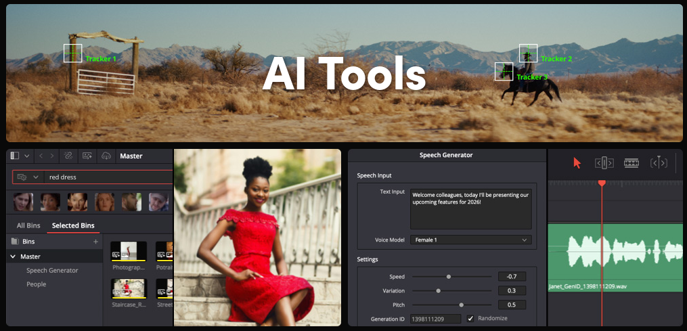Image resolution: width=687 pixels, height=331 pixels.
Task: Switch to the Selected Bins tab
Action: (73, 226)
